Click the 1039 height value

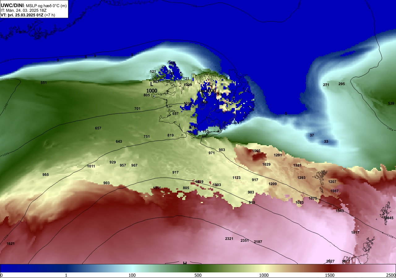[188, 85]
